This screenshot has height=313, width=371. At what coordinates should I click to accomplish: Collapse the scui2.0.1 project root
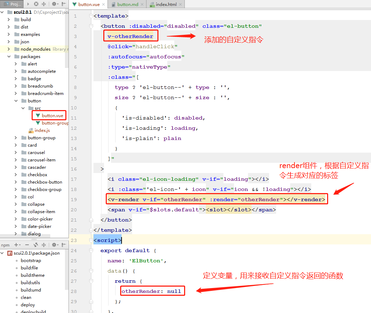coord(2,12)
